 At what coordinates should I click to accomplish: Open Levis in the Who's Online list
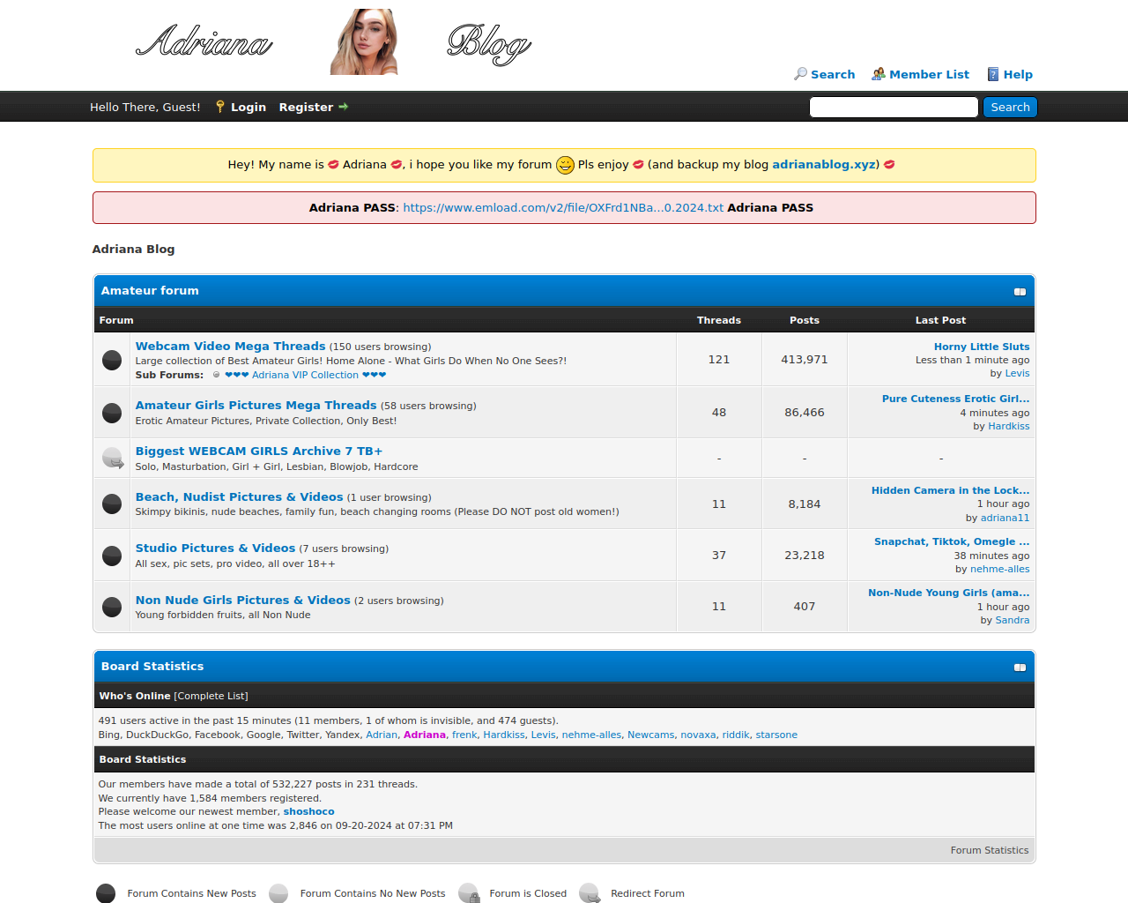click(544, 735)
